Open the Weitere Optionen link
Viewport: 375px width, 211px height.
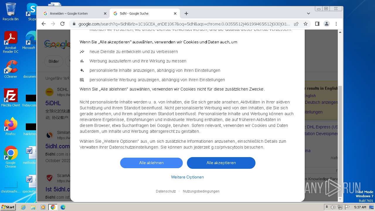click(x=187, y=177)
